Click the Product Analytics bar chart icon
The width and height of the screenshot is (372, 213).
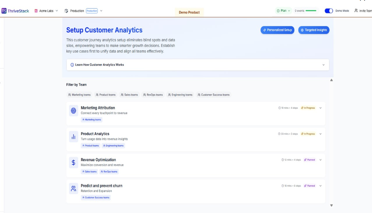click(73, 137)
